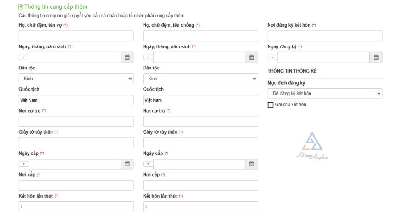This screenshot has width=414, height=217.
Task: Click husband's Giấy tờ tùy thân input
Action: pos(200,143)
